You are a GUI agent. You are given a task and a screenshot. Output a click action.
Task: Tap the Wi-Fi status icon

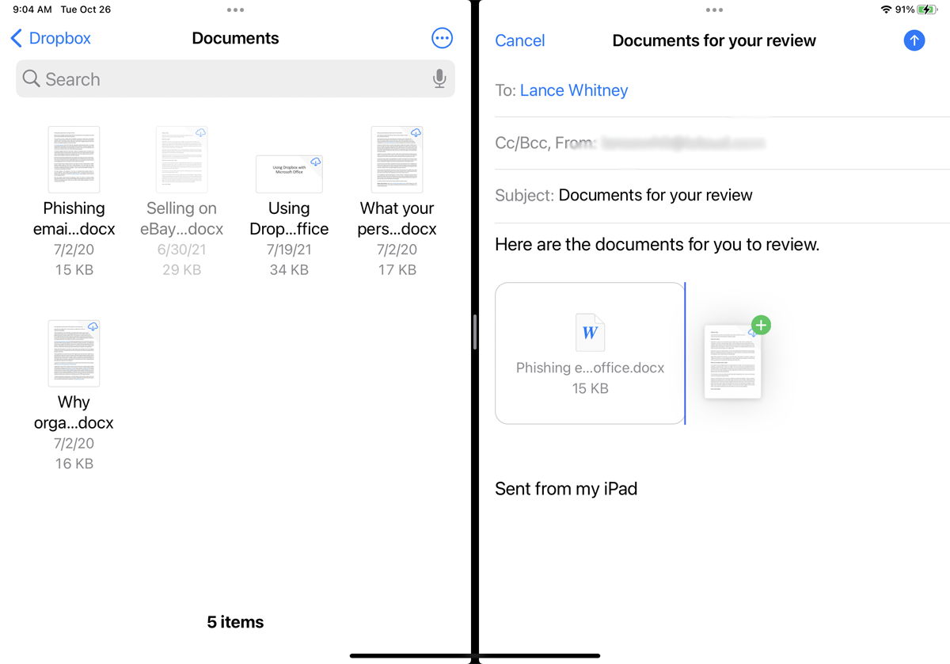pos(885,10)
